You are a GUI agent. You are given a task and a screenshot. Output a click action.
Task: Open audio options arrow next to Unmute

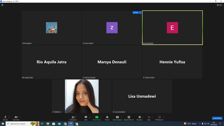pos(9,117)
